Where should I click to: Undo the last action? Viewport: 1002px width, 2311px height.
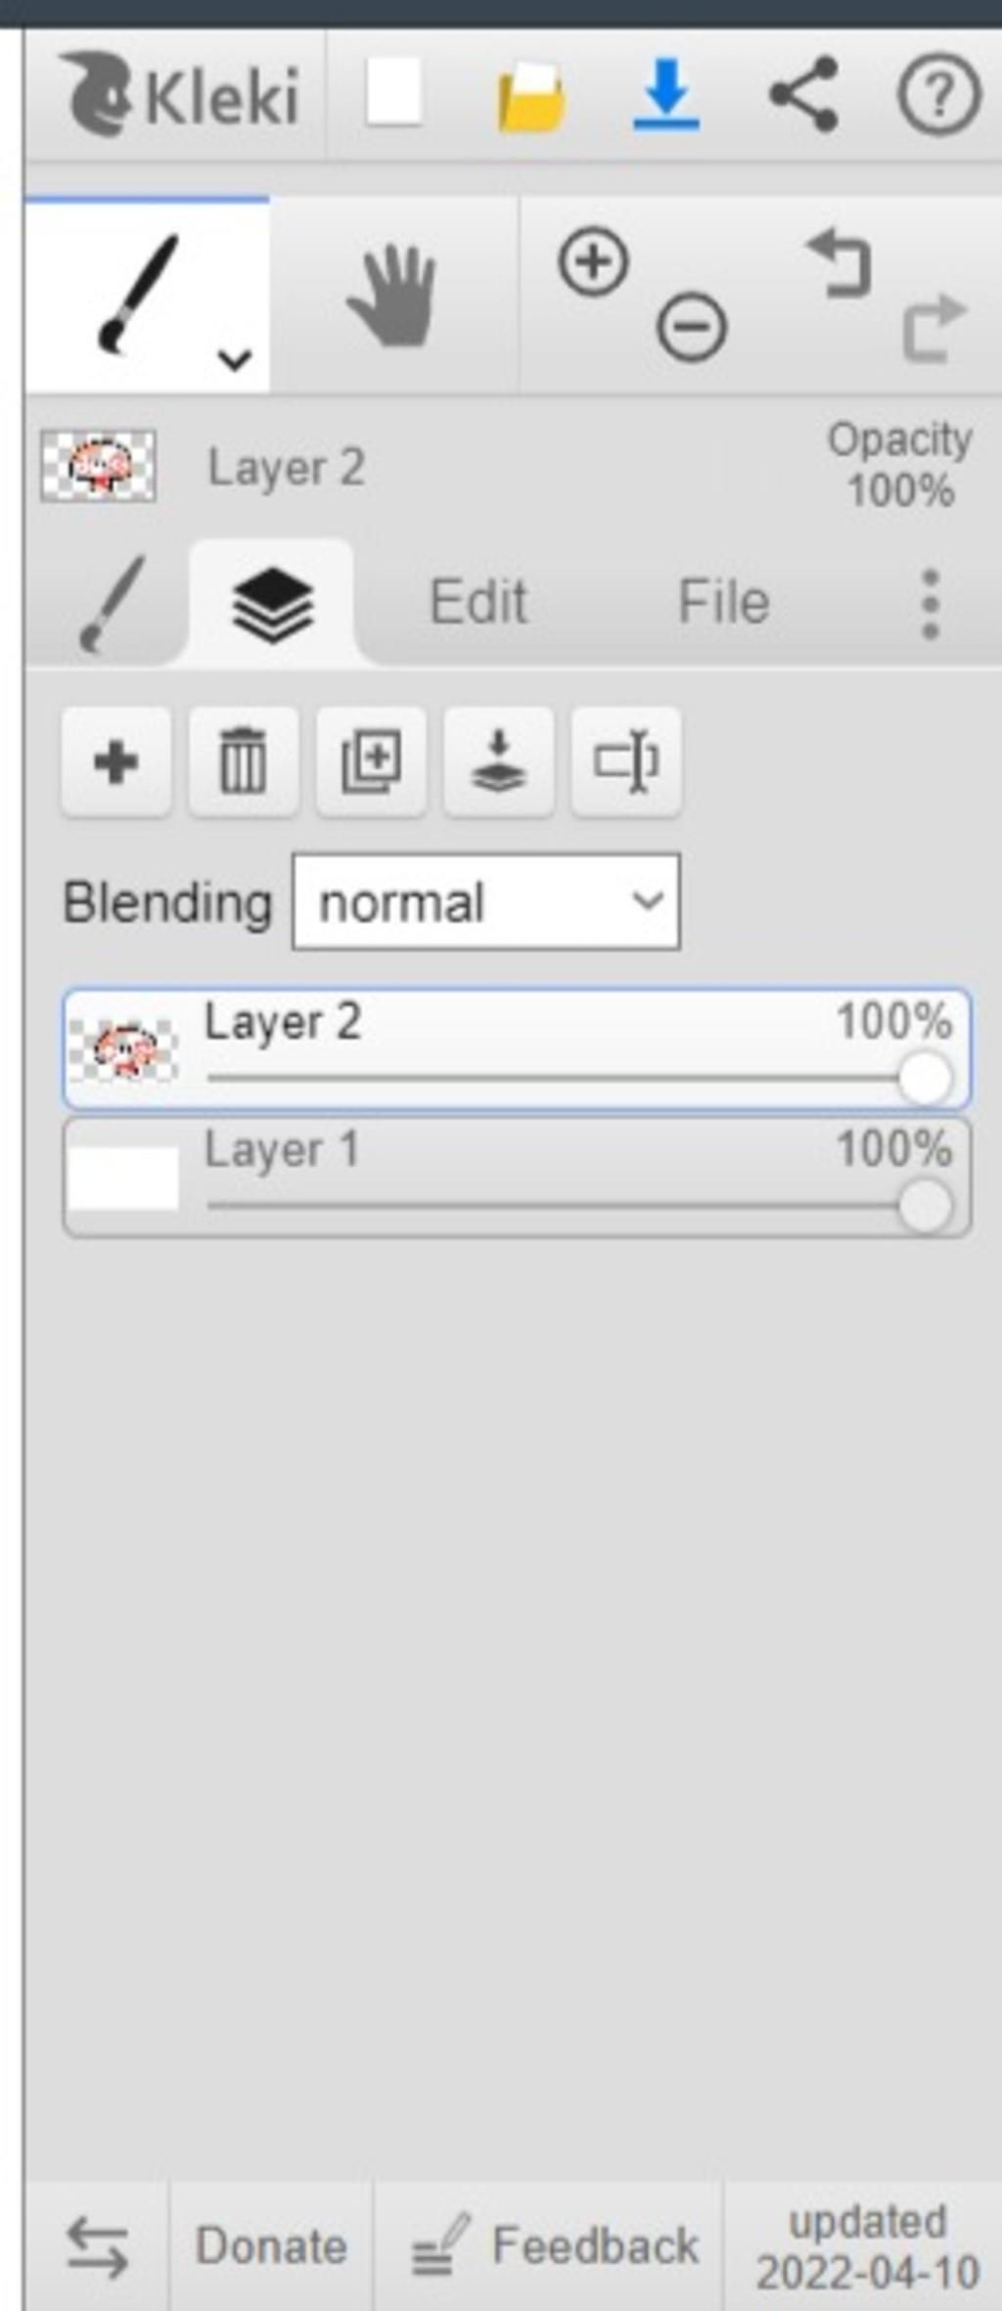click(841, 262)
